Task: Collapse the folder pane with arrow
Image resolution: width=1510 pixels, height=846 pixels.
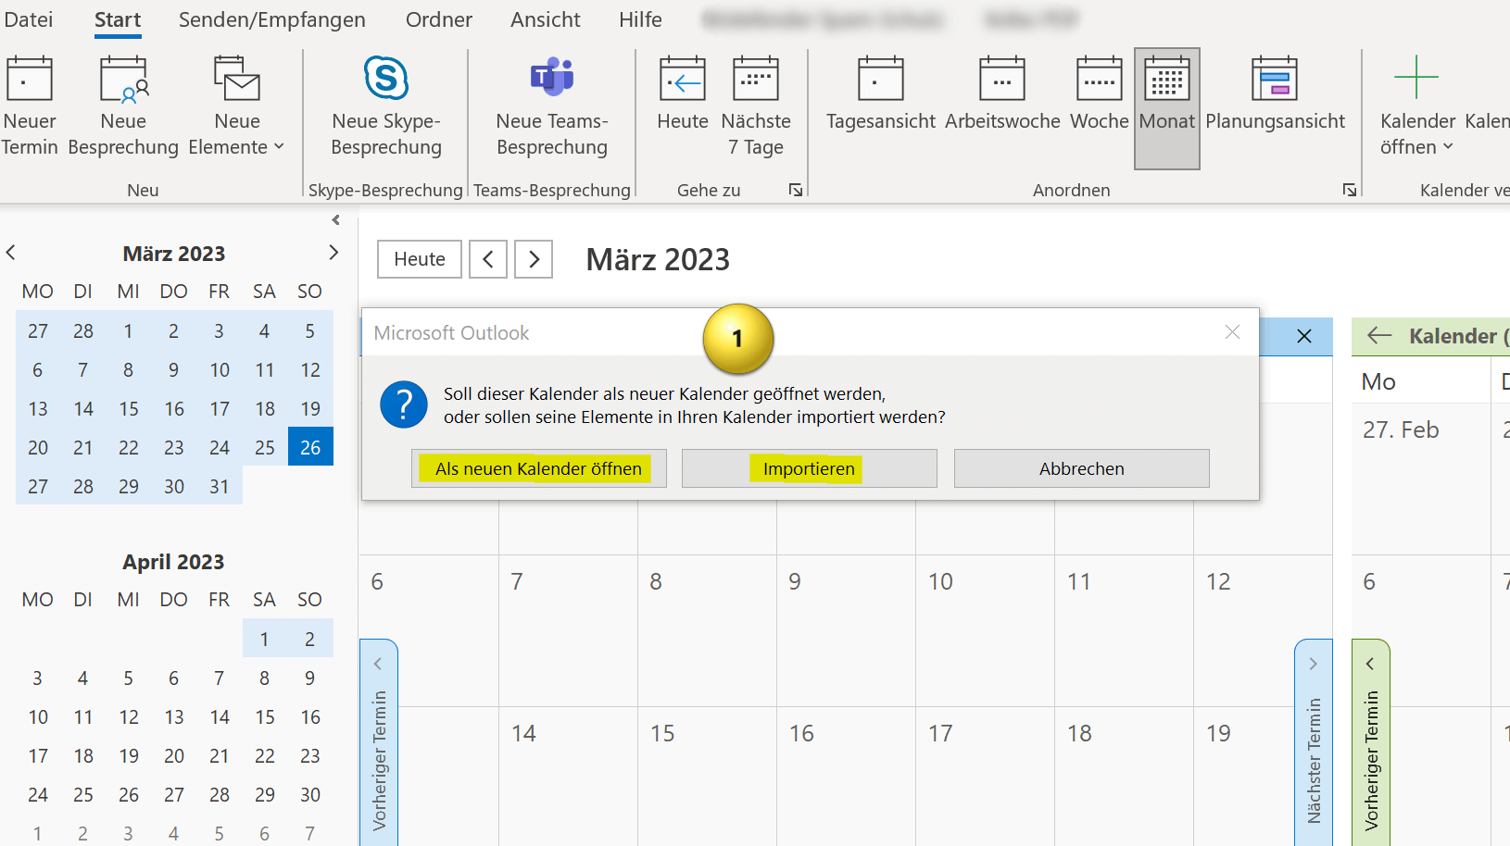Action: [335, 220]
